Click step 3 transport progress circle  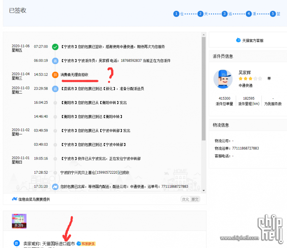point(224,14)
